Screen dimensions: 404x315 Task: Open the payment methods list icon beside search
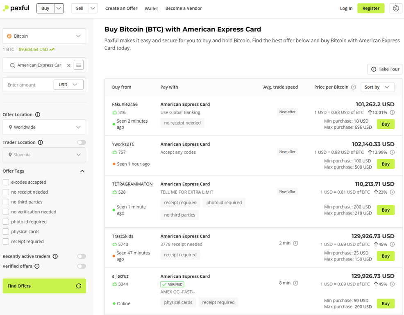(78, 65)
